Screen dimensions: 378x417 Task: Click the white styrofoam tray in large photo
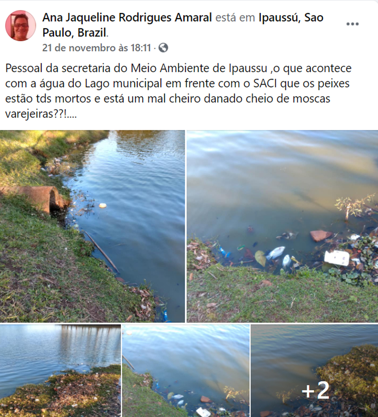tap(337, 258)
